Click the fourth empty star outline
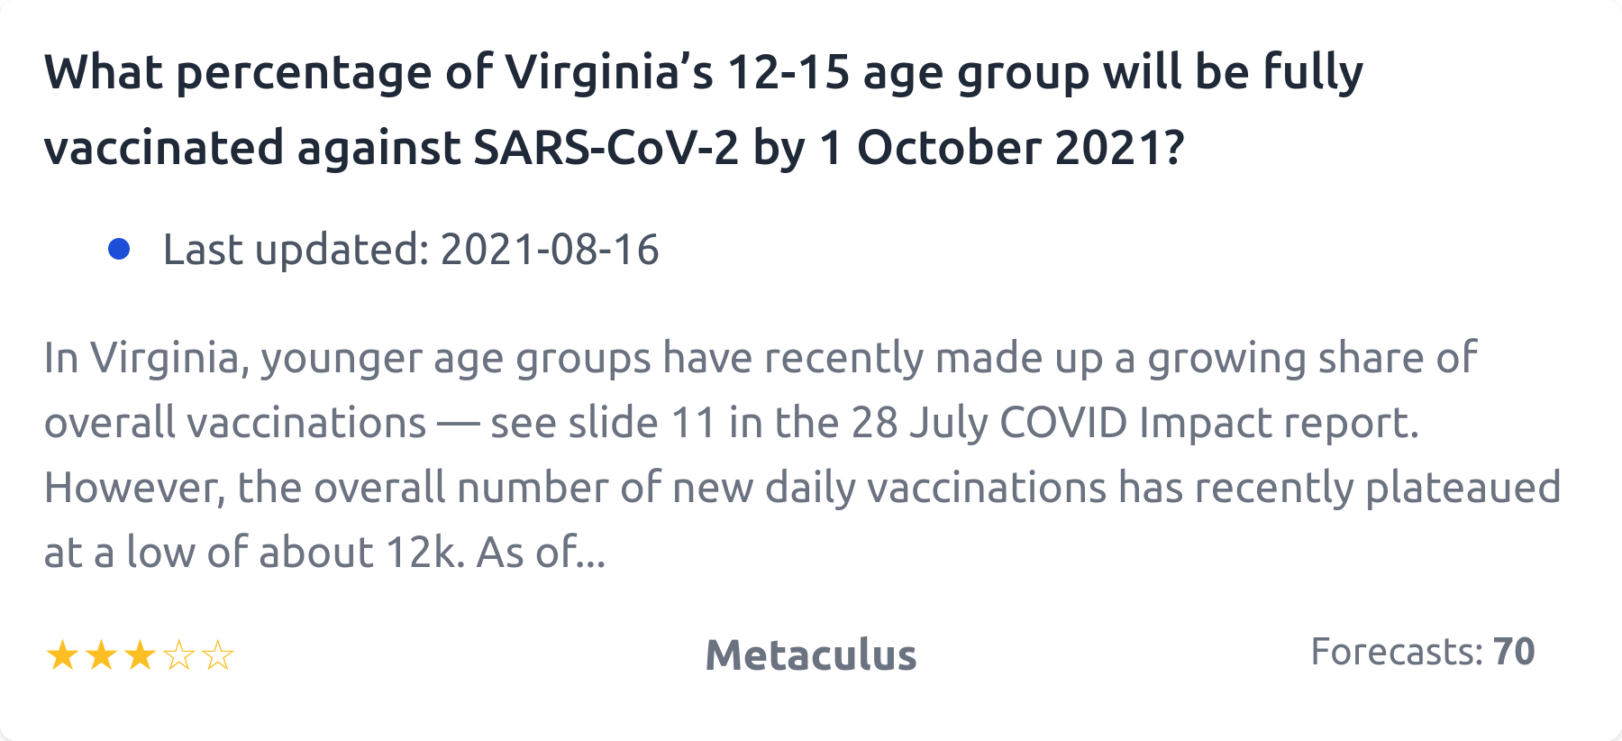The image size is (1622, 741). tap(179, 655)
